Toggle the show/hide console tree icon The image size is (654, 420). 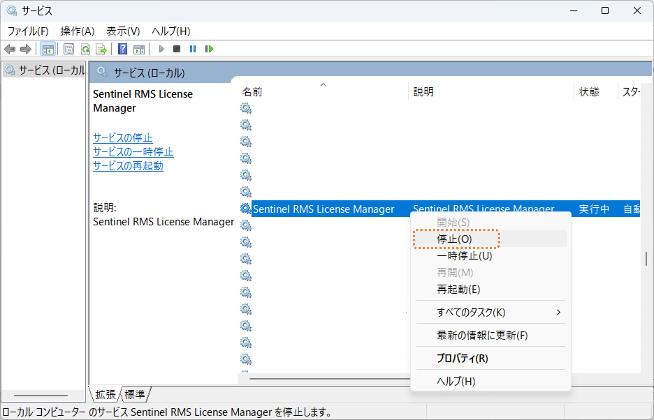[x=48, y=49]
